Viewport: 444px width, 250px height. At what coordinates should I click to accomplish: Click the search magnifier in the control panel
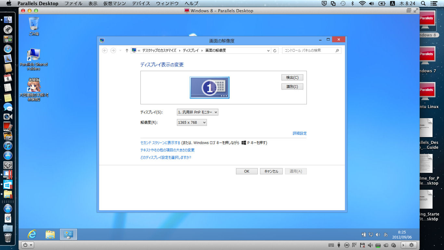coord(337,50)
